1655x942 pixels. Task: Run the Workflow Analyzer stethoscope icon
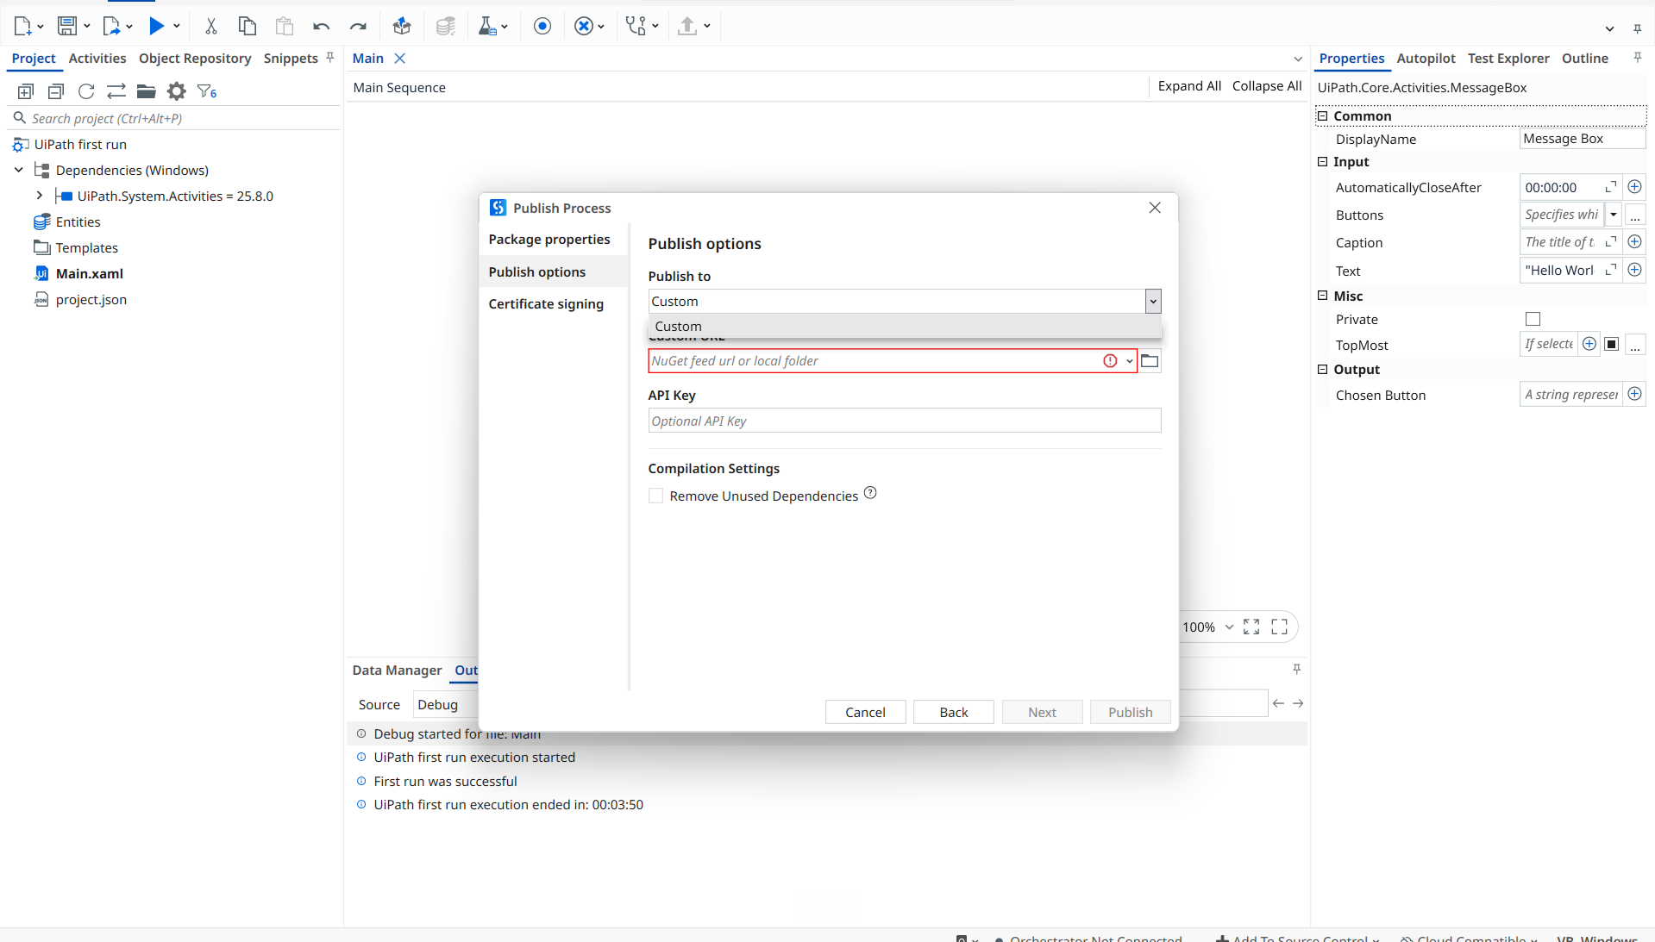pos(634,26)
